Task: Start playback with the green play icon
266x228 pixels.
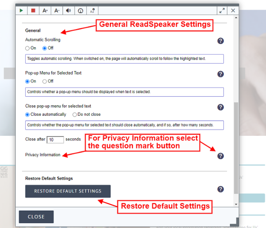Action: (21, 11)
